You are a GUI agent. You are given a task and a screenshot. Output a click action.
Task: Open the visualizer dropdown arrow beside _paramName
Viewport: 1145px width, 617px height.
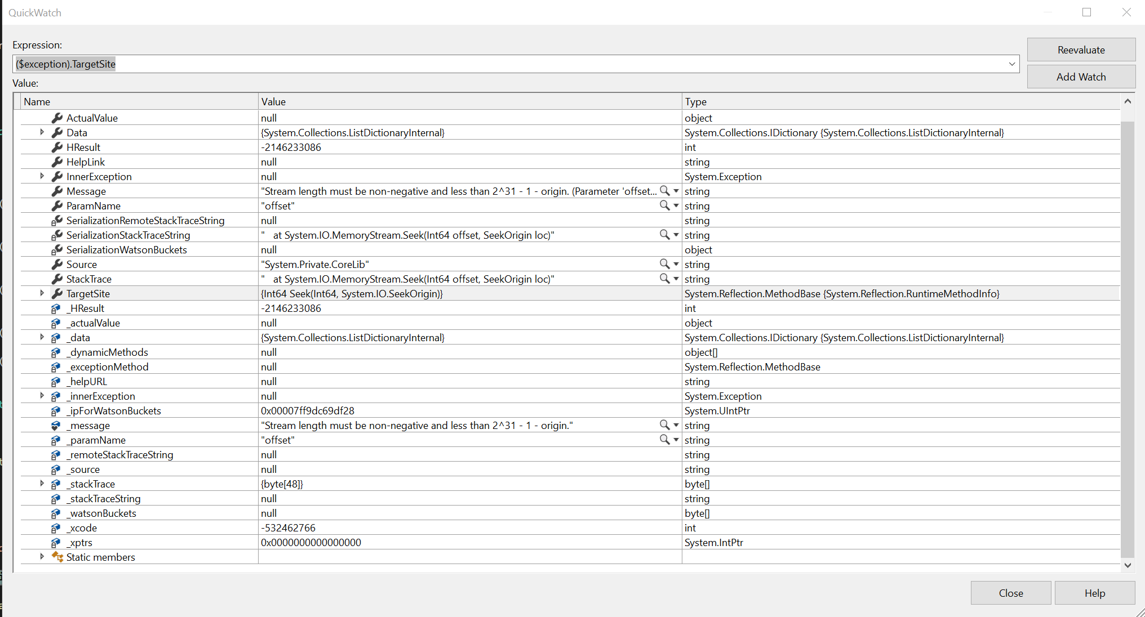[674, 440]
